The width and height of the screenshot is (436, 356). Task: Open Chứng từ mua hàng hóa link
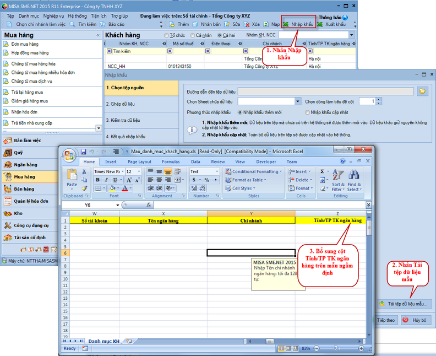point(33,64)
